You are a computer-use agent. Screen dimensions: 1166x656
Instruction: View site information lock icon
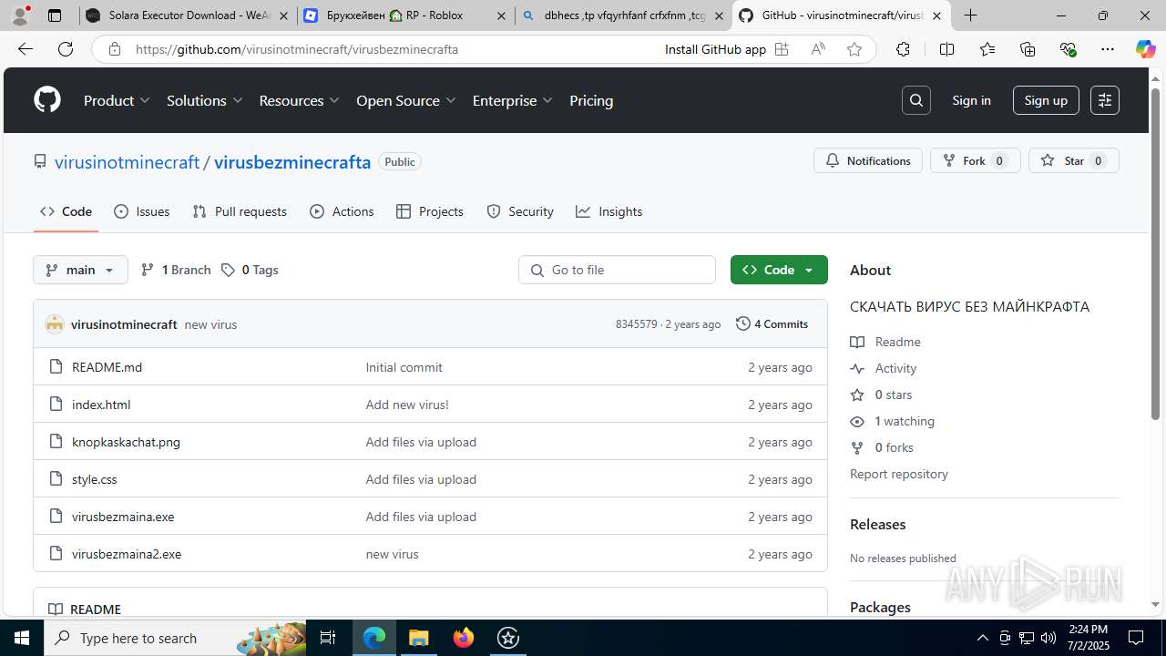(x=115, y=49)
